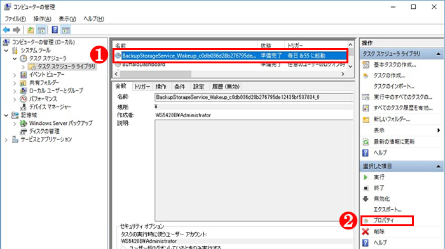Expand the Windows Server バックアップ node
The width and height of the screenshot is (445, 249).
(x=15, y=124)
